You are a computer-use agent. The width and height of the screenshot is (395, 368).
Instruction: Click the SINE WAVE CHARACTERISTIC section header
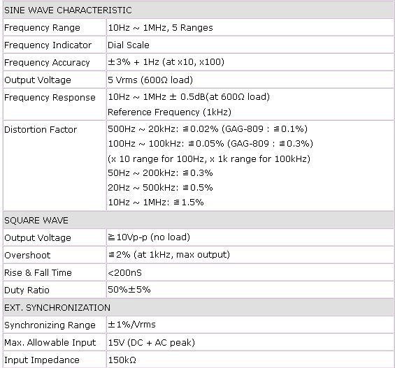point(199,10)
